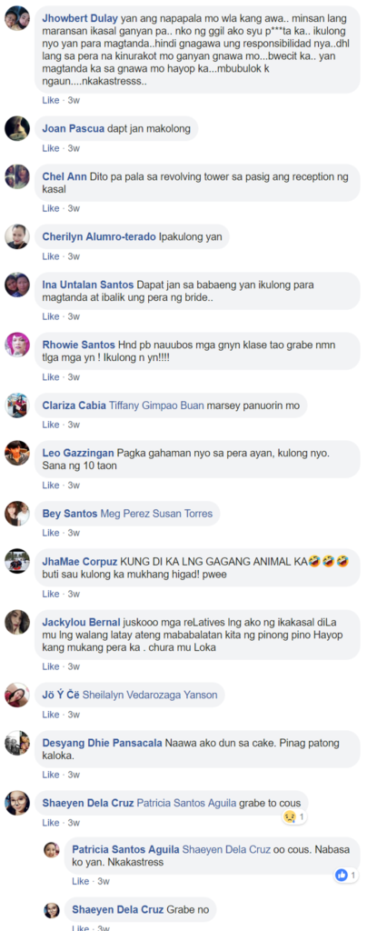Like Desyang Dhie Pansacala's comment
377x931 pixels.
(x=51, y=775)
